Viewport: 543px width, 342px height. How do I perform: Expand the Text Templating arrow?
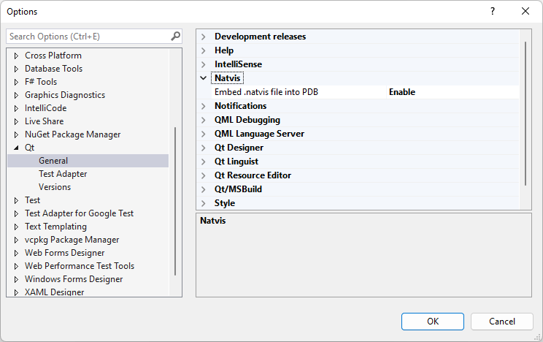pos(16,227)
